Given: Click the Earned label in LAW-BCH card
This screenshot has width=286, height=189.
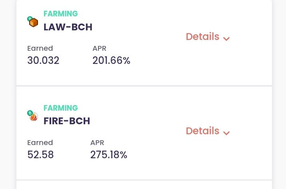Looking at the screenshot, I should pos(40,48).
